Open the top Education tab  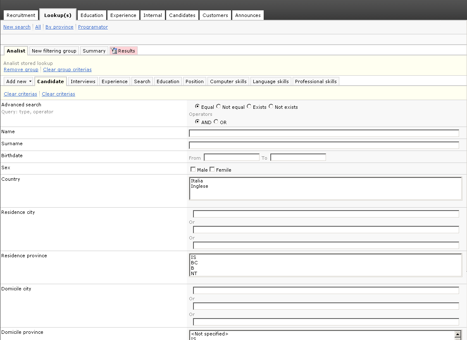[x=92, y=15]
